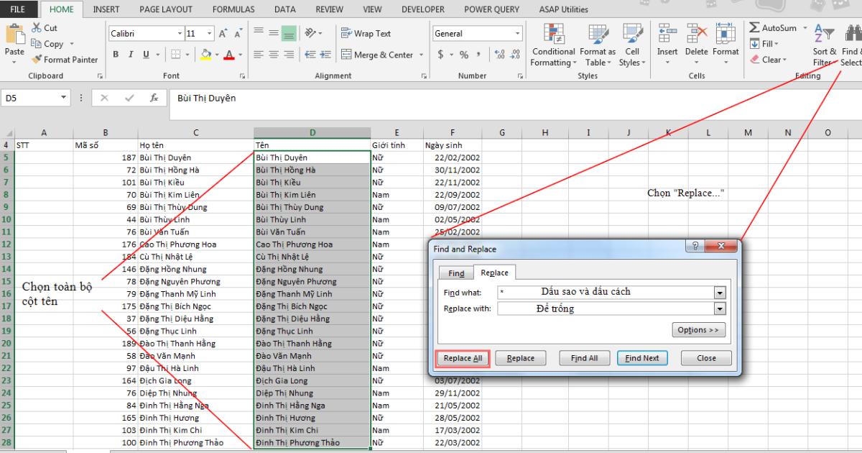Click the Replace All button
This screenshot has width=862, height=453.
(462, 357)
